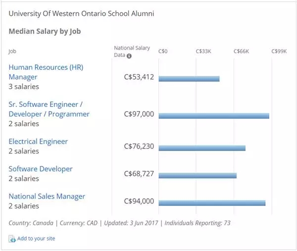Screen dimensions: 297x251
Task: Click the Sr. Software Engineer salary bar
Action: pyautogui.click(x=214, y=116)
